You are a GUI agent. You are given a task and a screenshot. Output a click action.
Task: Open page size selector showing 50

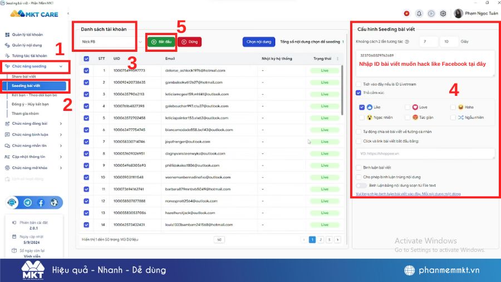click(x=219, y=240)
